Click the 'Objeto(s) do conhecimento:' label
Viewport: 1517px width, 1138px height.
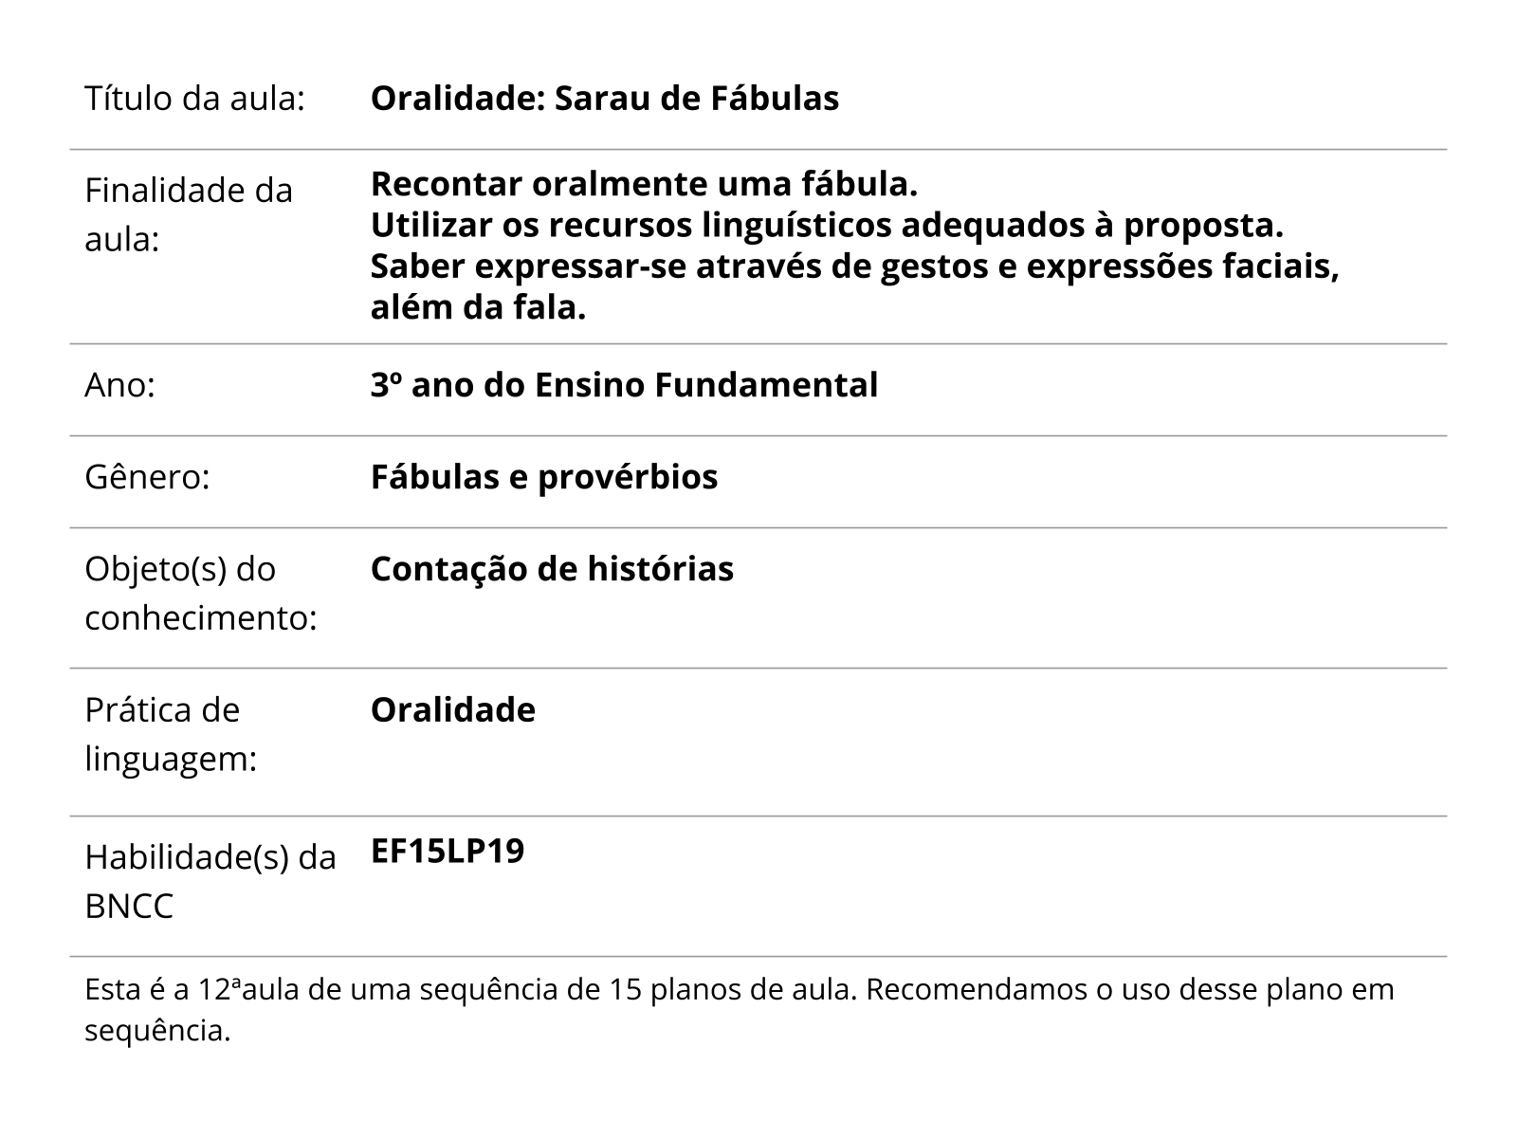200,594
